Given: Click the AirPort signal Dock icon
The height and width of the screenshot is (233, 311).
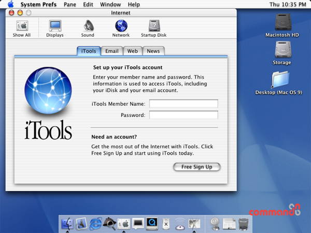Looking at the screenshot, I should 180,224.
